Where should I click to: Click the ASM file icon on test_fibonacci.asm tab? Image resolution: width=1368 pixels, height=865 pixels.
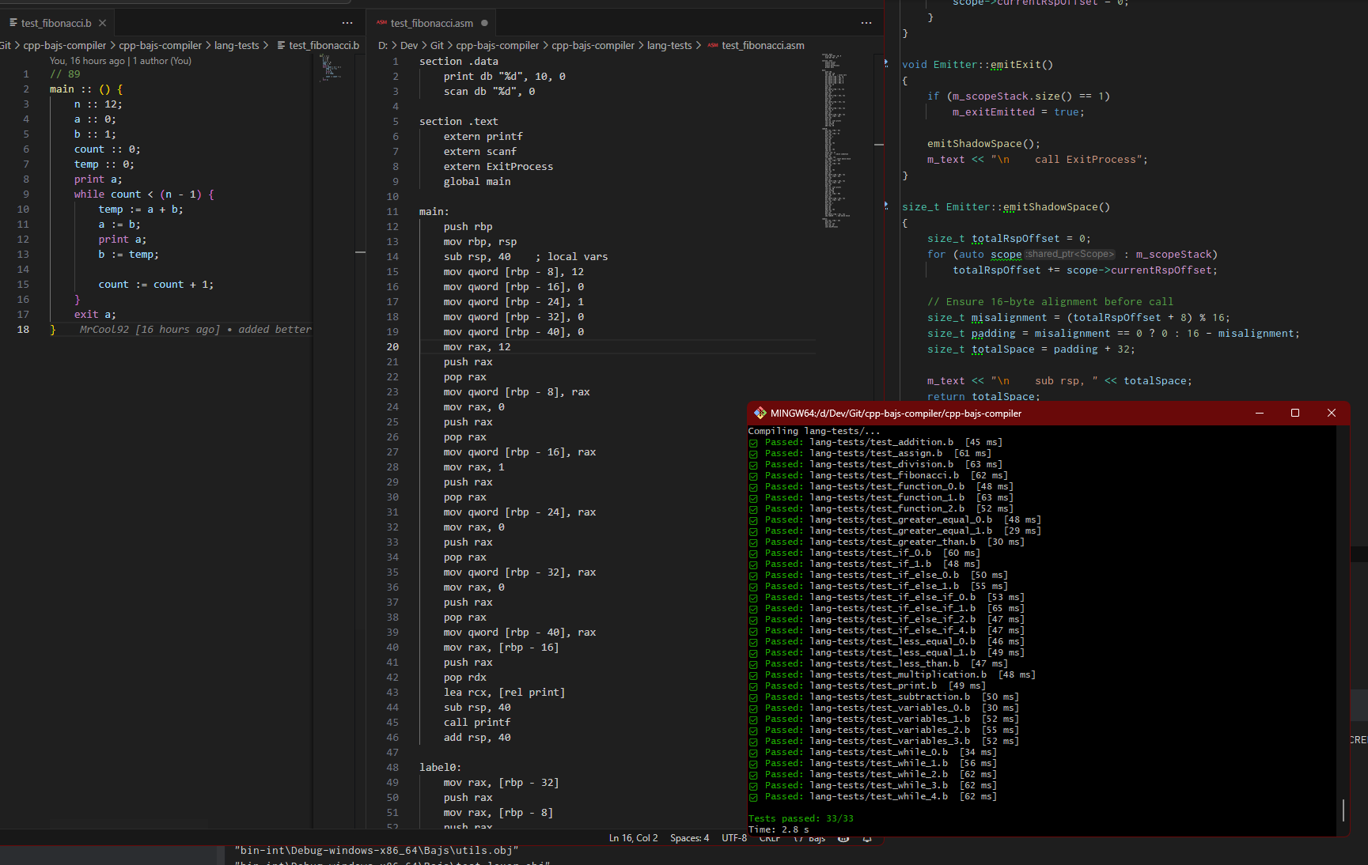[x=381, y=23]
